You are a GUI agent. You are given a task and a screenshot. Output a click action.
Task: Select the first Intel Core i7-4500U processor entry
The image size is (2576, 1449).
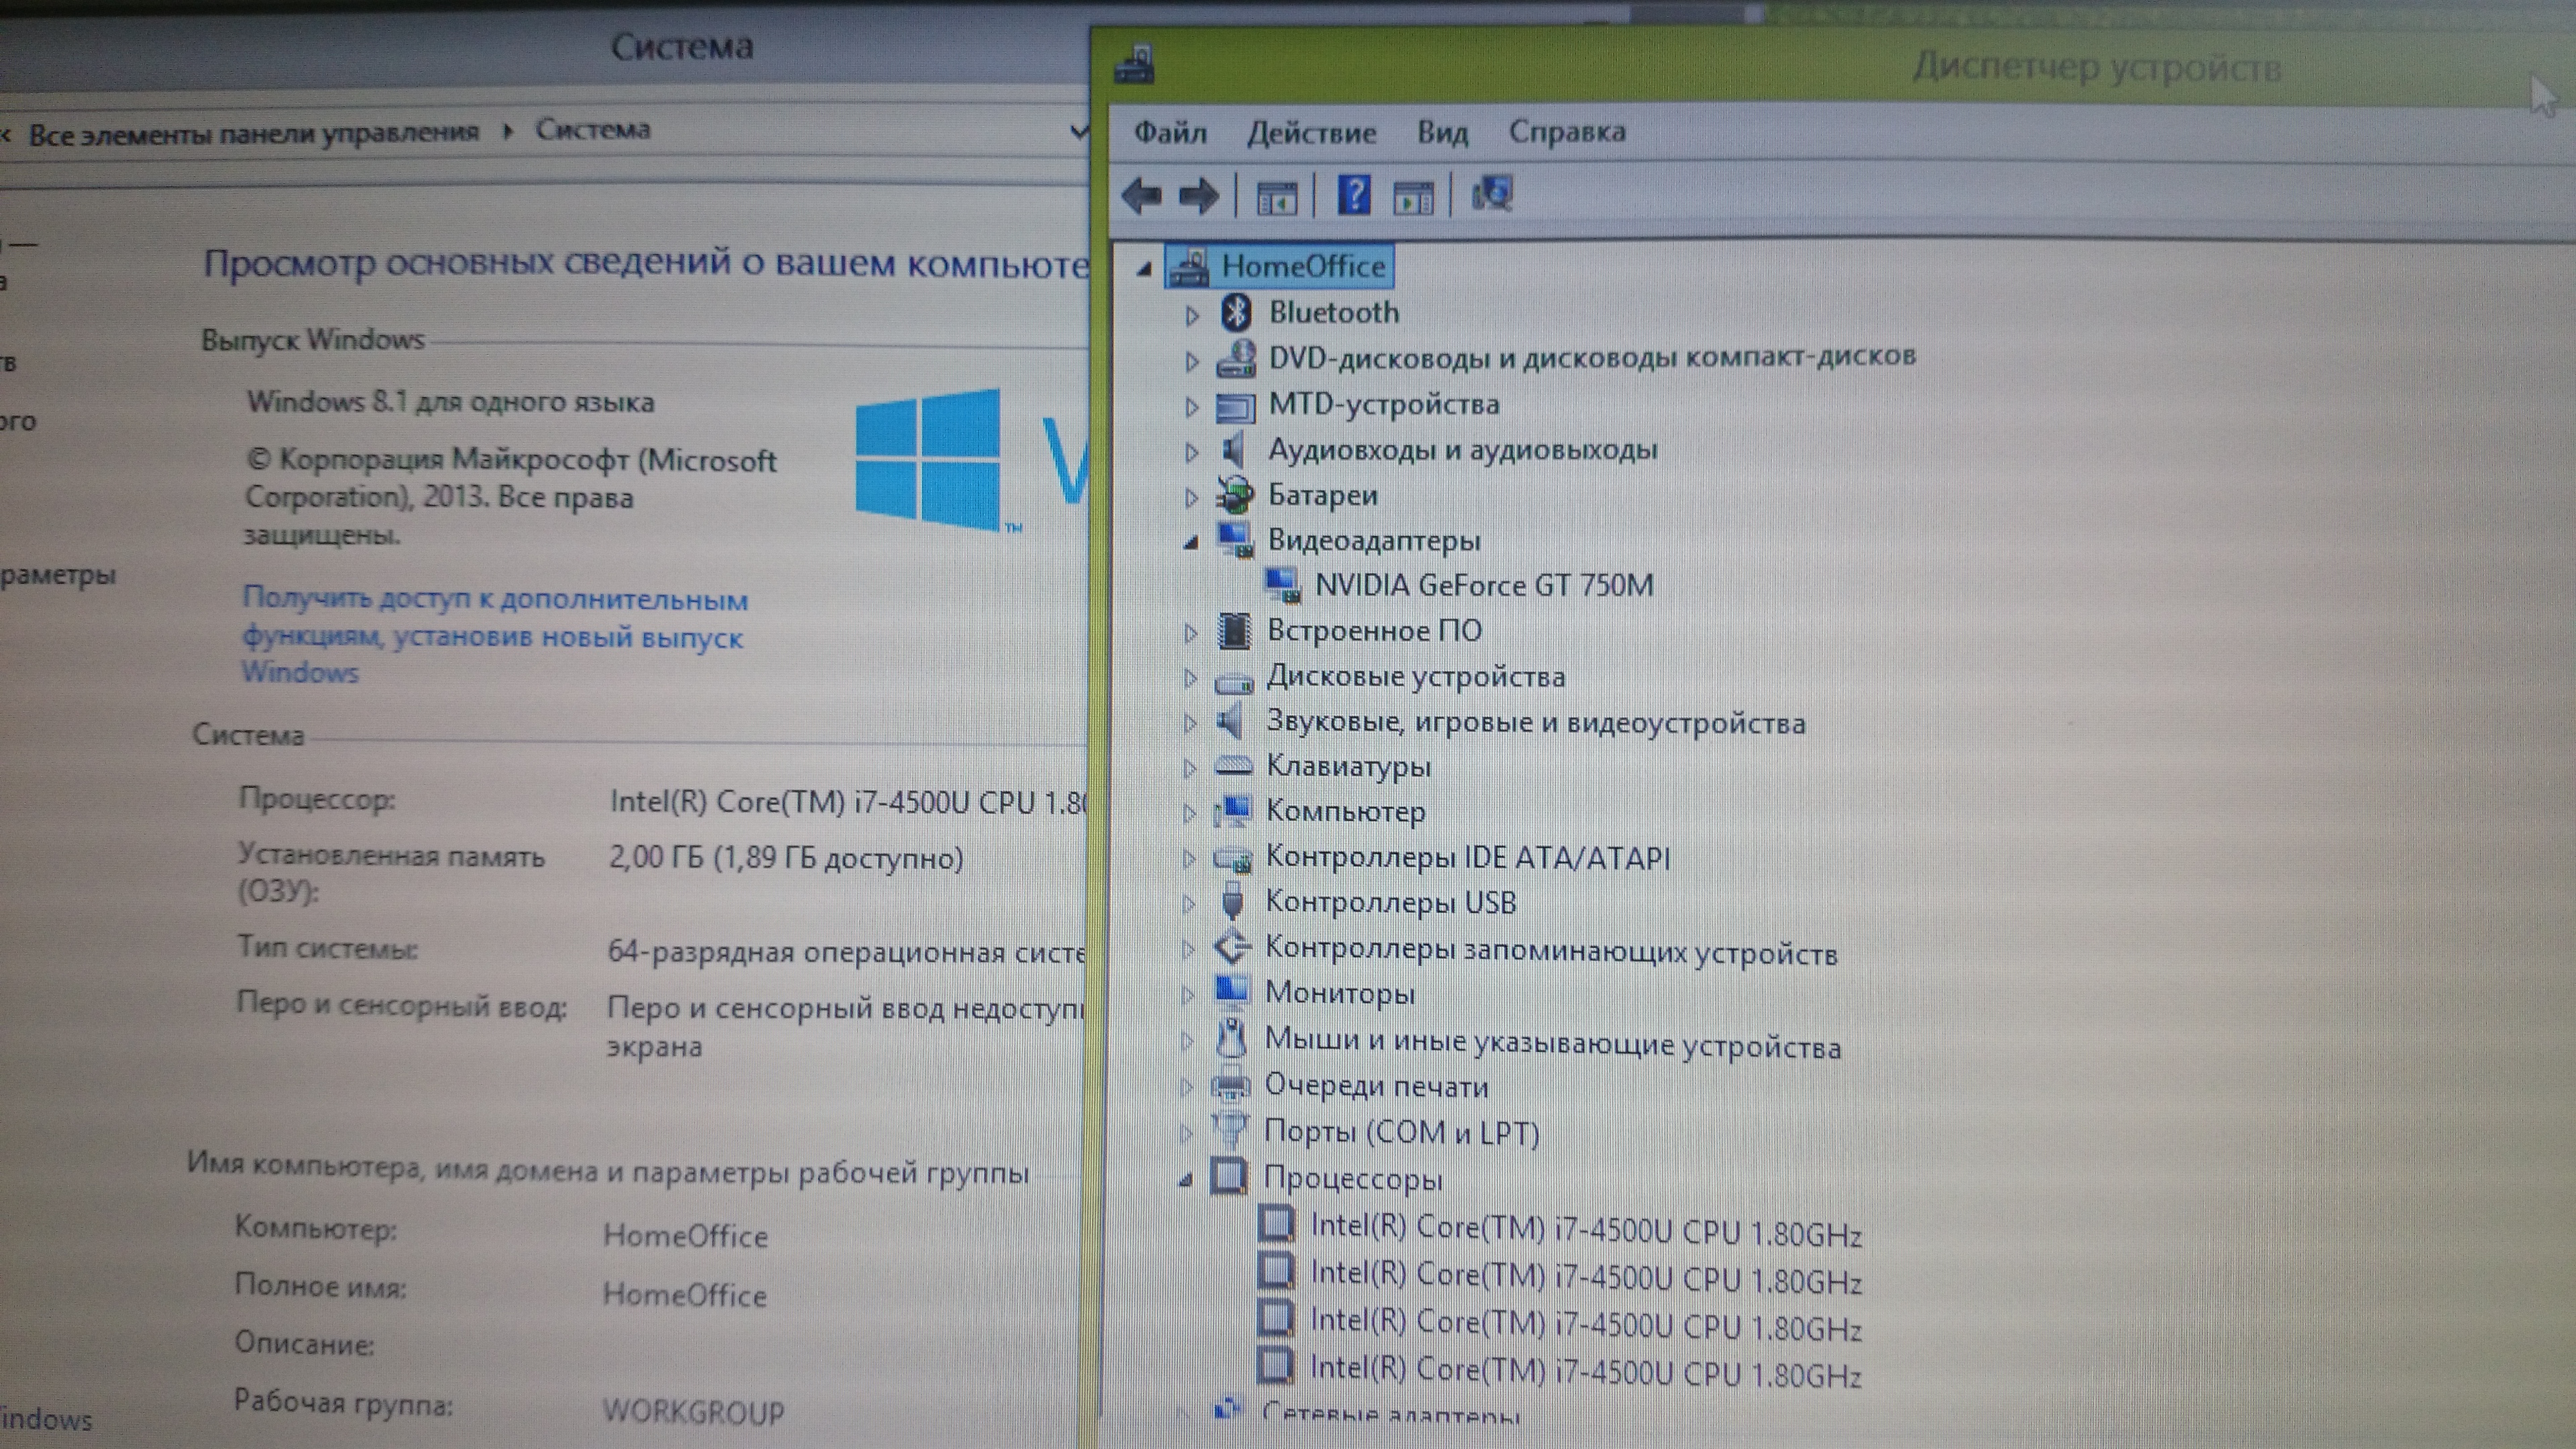pos(1586,1230)
